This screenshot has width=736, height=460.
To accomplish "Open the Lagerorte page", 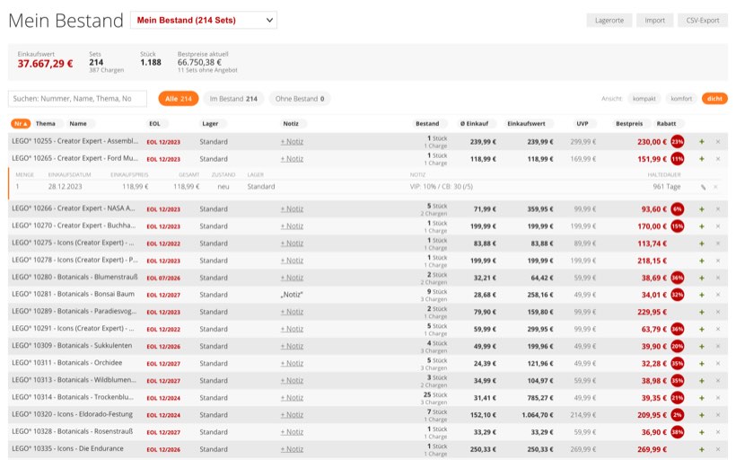I will click(x=609, y=20).
